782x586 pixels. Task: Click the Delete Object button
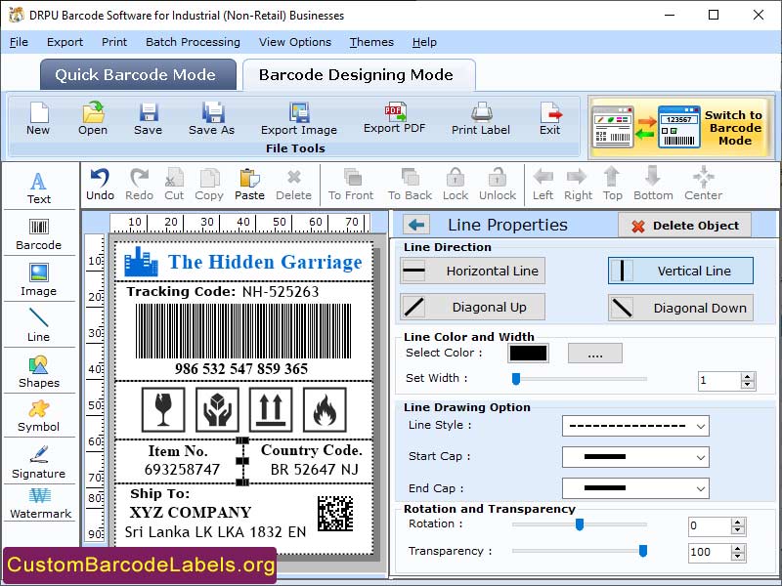click(684, 225)
